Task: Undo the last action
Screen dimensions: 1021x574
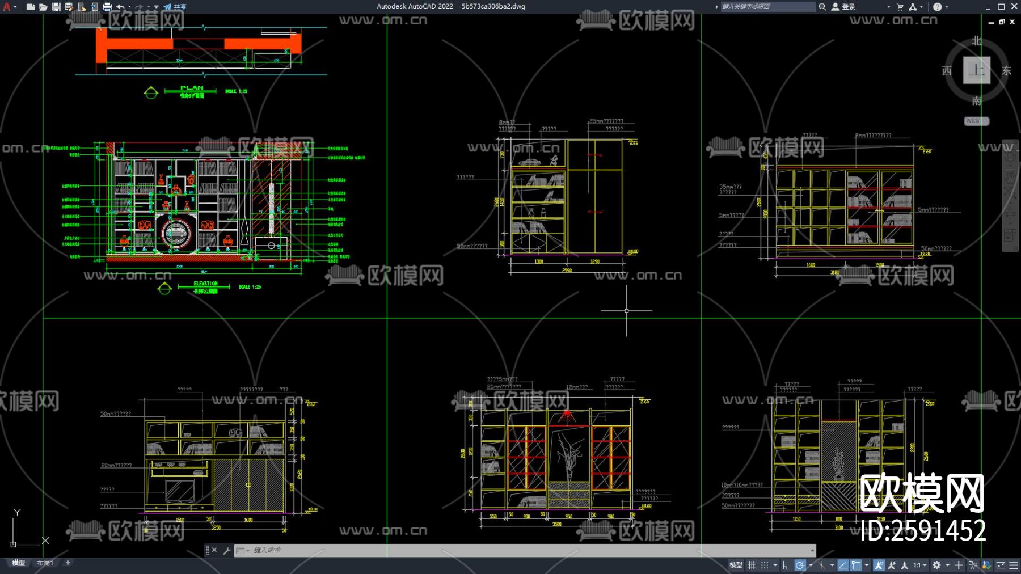Action: pyautogui.click(x=120, y=7)
